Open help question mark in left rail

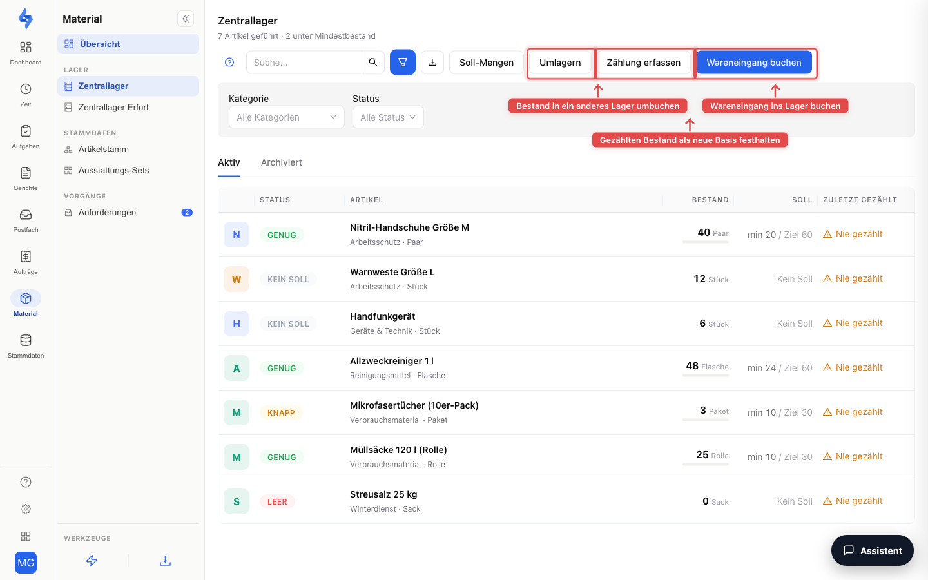click(x=26, y=482)
